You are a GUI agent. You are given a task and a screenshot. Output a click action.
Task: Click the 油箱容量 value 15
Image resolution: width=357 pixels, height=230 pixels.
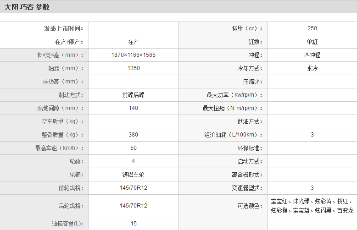(x=133, y=224)
